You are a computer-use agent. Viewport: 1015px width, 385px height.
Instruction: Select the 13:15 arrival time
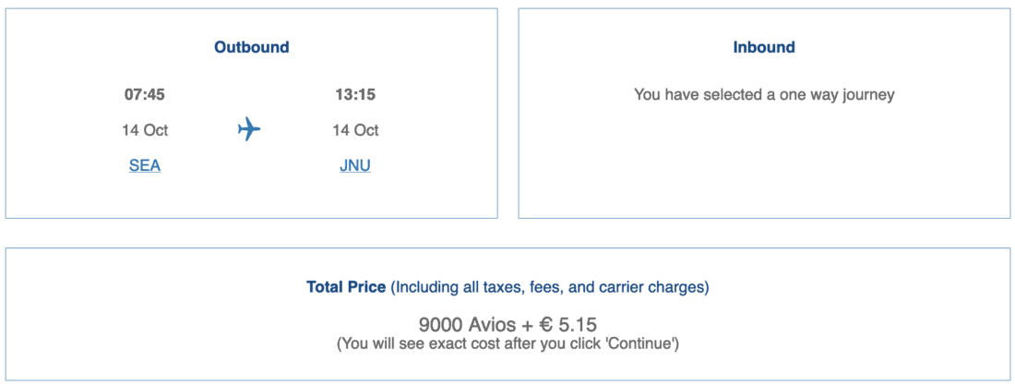[x=355, y=94]
